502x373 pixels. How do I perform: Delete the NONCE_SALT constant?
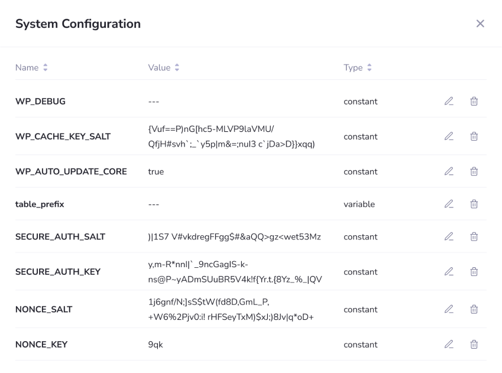click(x=474, y=309)
